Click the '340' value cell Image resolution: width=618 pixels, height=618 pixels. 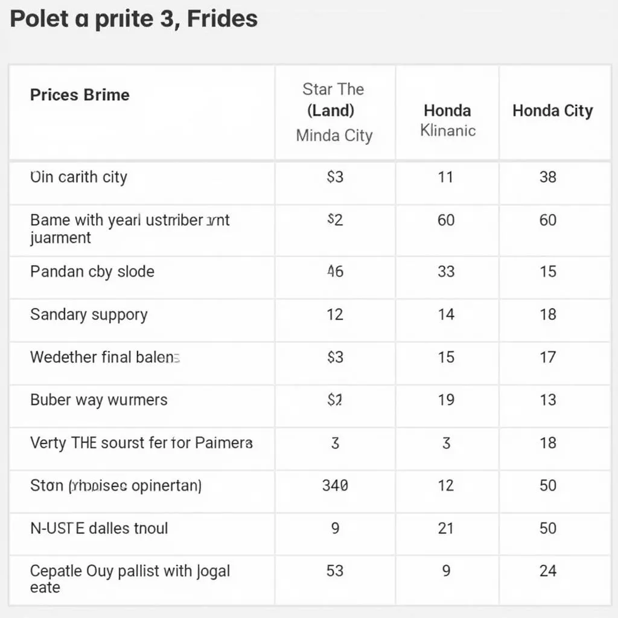point(335,485)
